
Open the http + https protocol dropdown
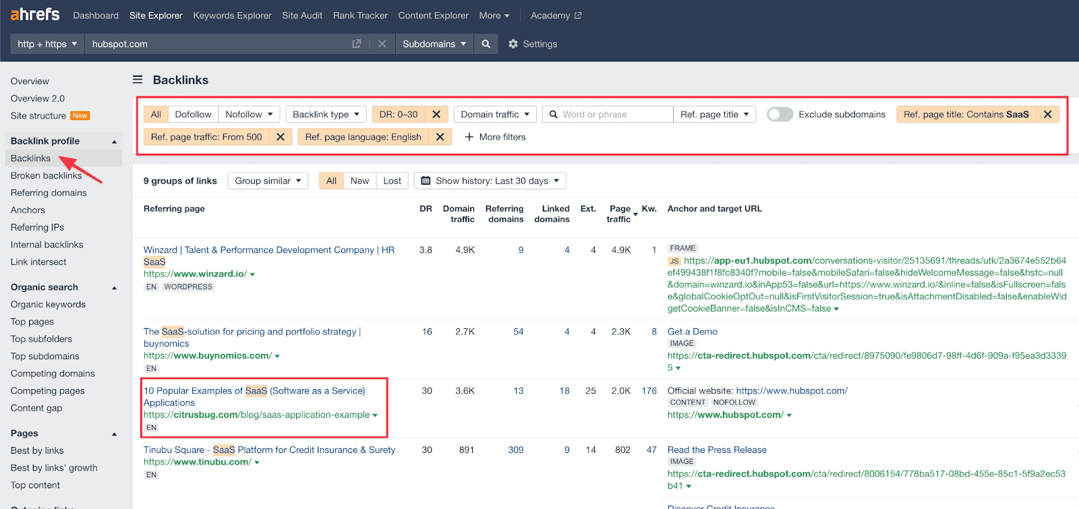(47, 44)
